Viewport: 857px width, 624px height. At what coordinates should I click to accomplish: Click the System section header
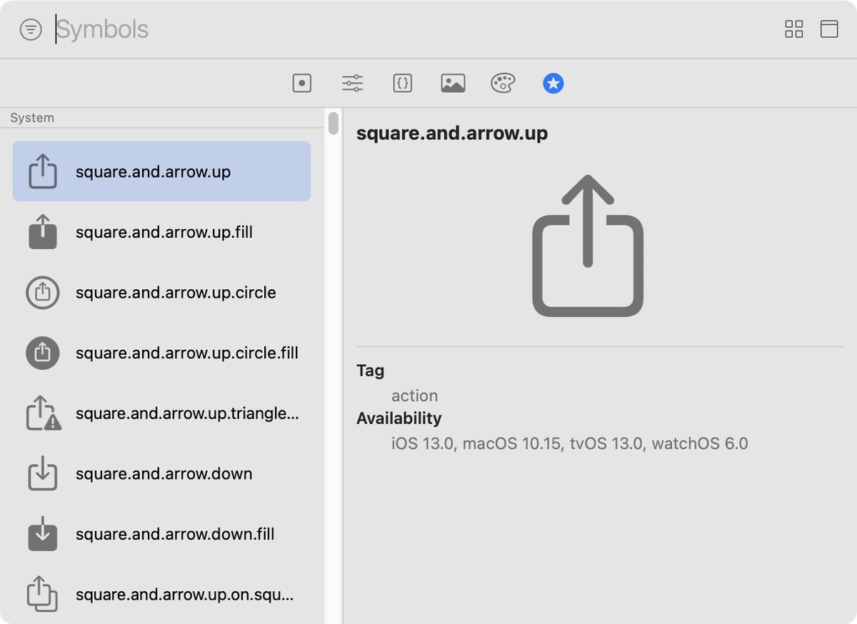32,118
